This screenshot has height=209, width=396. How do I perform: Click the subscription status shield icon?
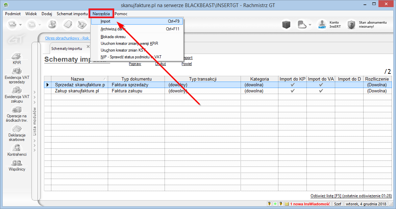point(352,25)
